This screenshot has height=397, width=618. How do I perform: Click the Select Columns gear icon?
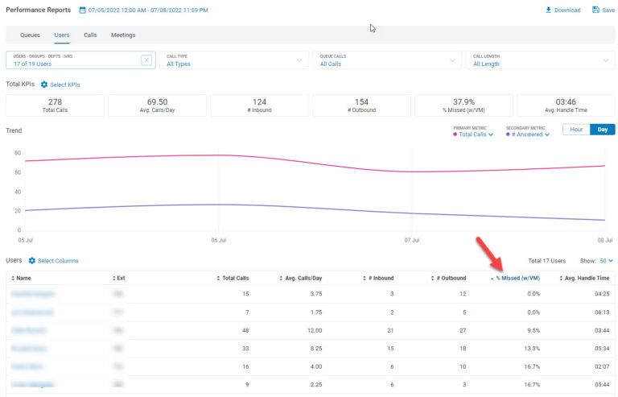pos(32,261)
